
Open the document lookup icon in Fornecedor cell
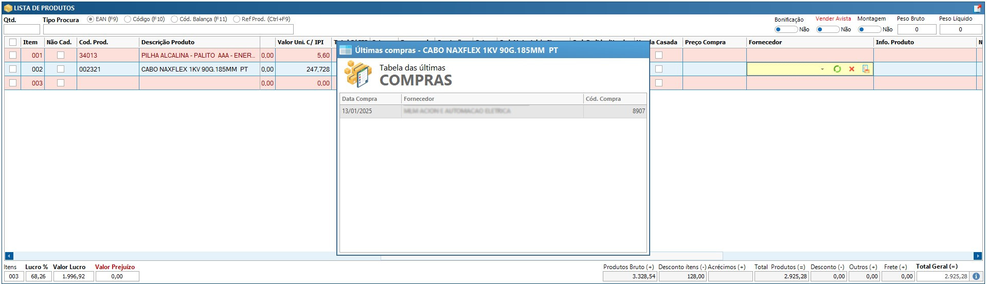tap(866, 69)
